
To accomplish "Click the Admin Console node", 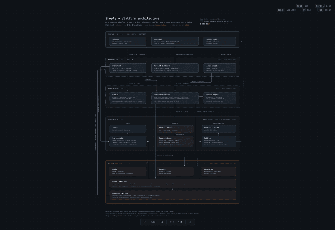I will (x=220, y=68).
